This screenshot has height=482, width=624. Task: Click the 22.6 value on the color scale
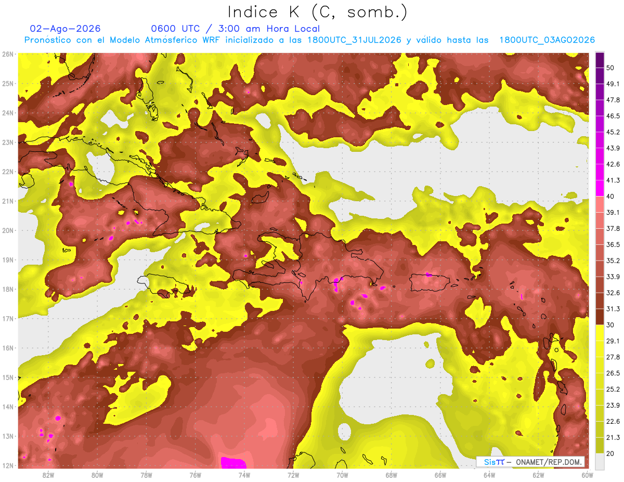click(x=613, y=422)
